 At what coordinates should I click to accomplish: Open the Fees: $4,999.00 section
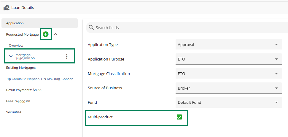(x=18, y=101)
